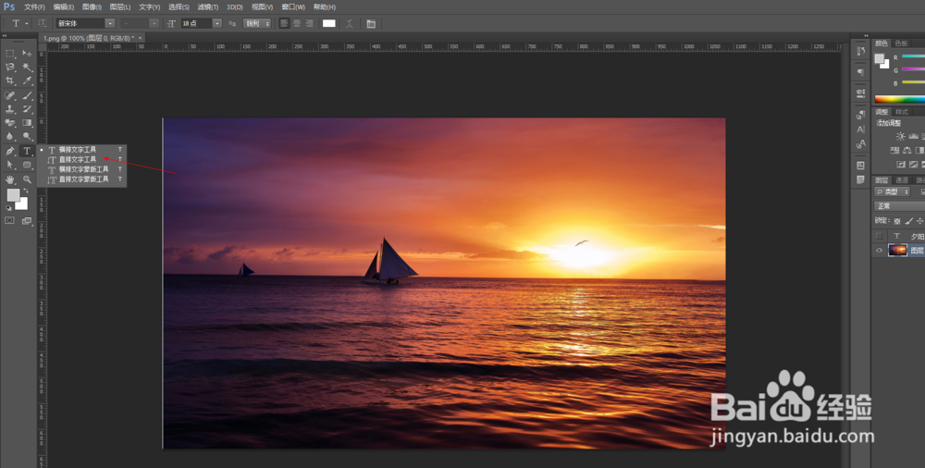
Task: Select the Rounded Rectangle shape tool
Action: [27, 165]
